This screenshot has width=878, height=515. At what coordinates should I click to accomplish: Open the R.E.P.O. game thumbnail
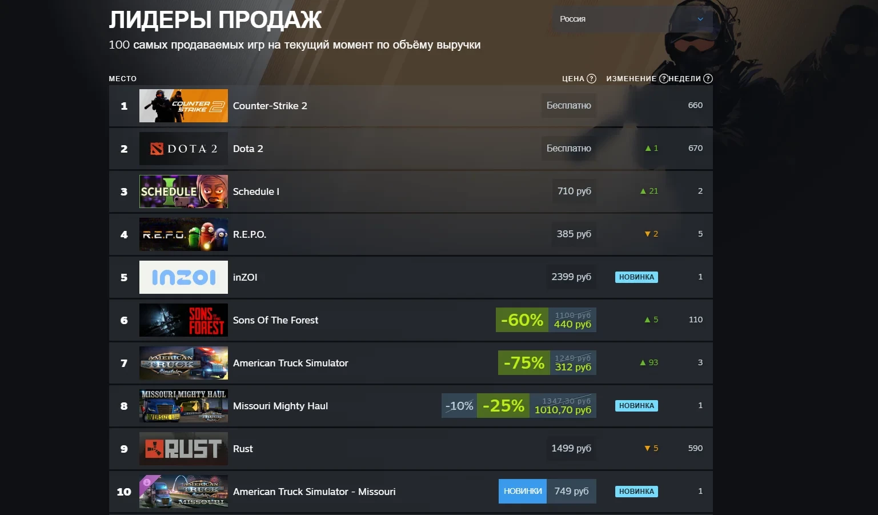(x=183, y=234)
